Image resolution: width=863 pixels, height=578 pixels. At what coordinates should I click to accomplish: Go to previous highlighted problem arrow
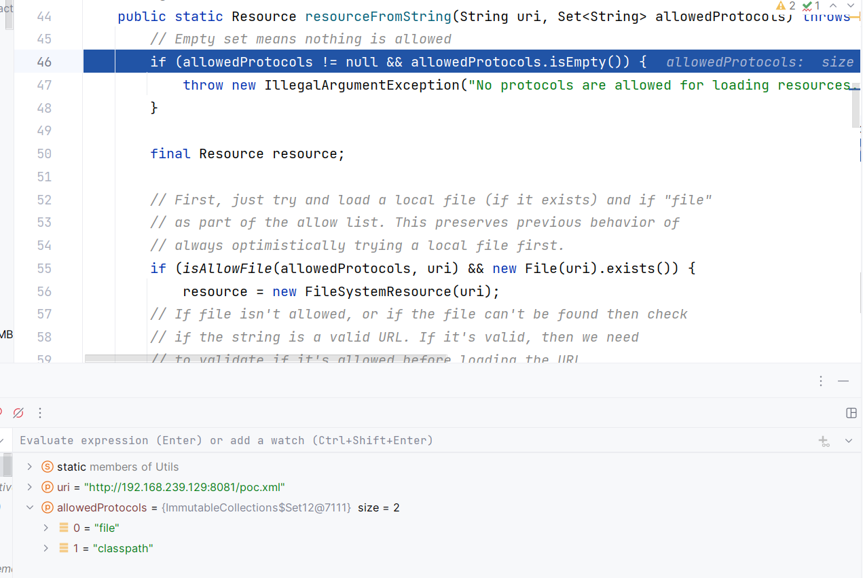[x=833, y=5]
